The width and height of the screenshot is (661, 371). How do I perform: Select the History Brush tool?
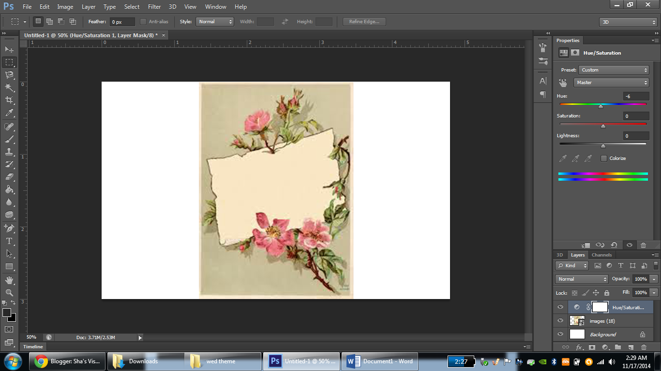[9, 164]
